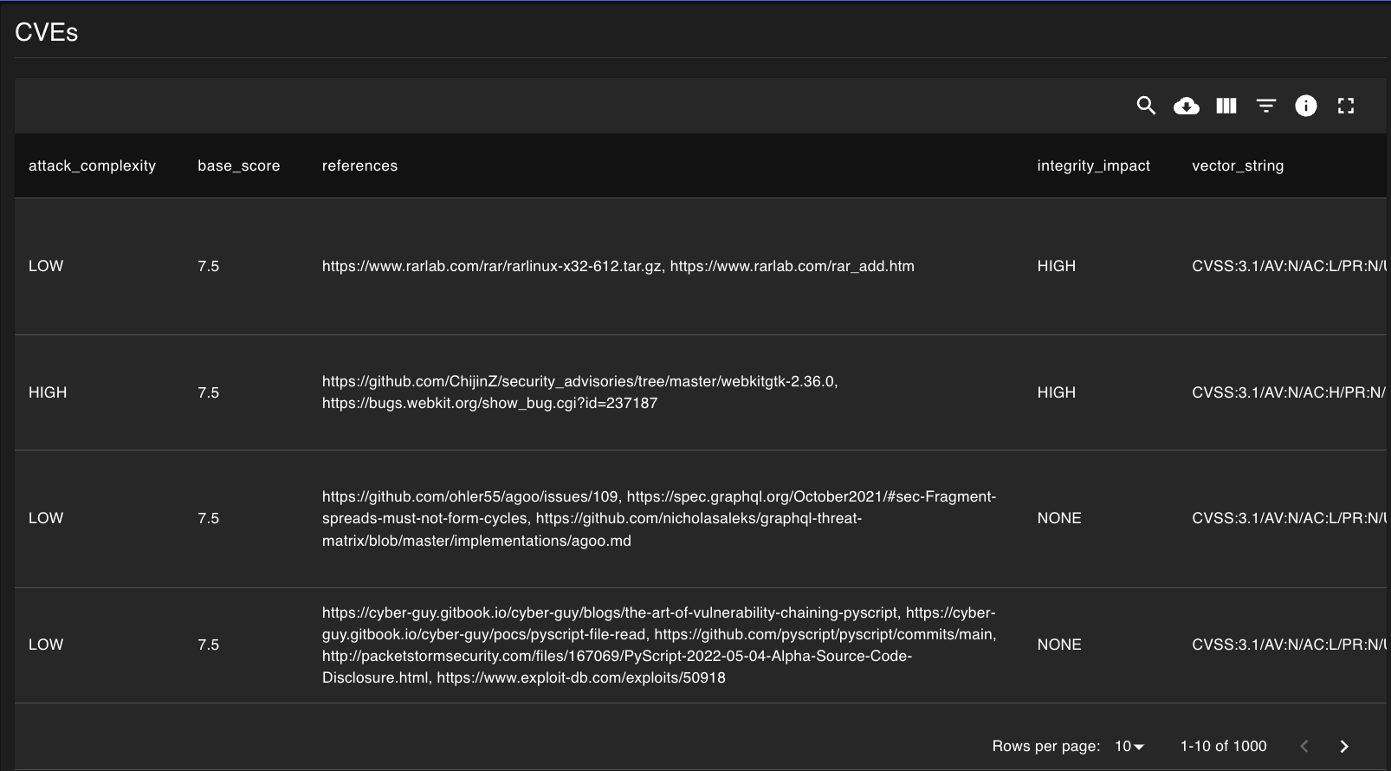The height and width of the screenshot is (771, 1391).
Task: Click the info circle icon
Action: [1305, 106]
